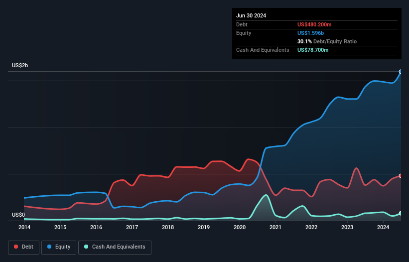Toggle the Equity series legend button
This screenshot has height=262, width=409.
pyautogui.click(x=59, y=247)
